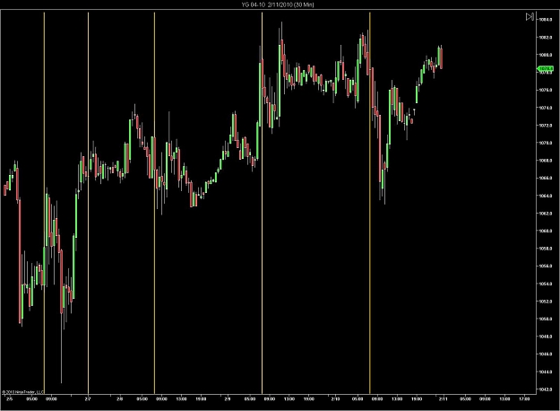
Task: Click the 1072.0 price axis label
Action: (546, 126)
